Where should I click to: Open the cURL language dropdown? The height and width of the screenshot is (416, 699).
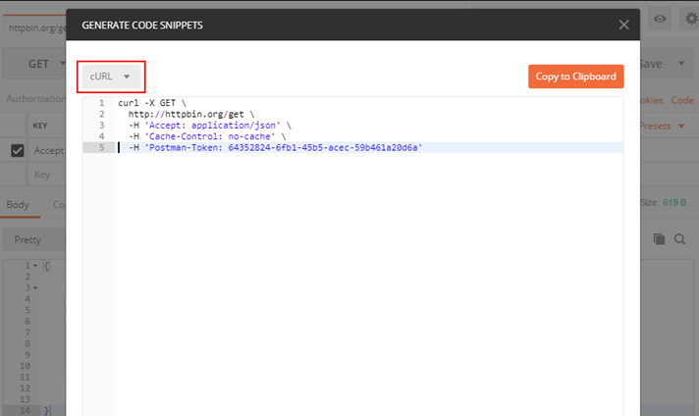[111, 77]
